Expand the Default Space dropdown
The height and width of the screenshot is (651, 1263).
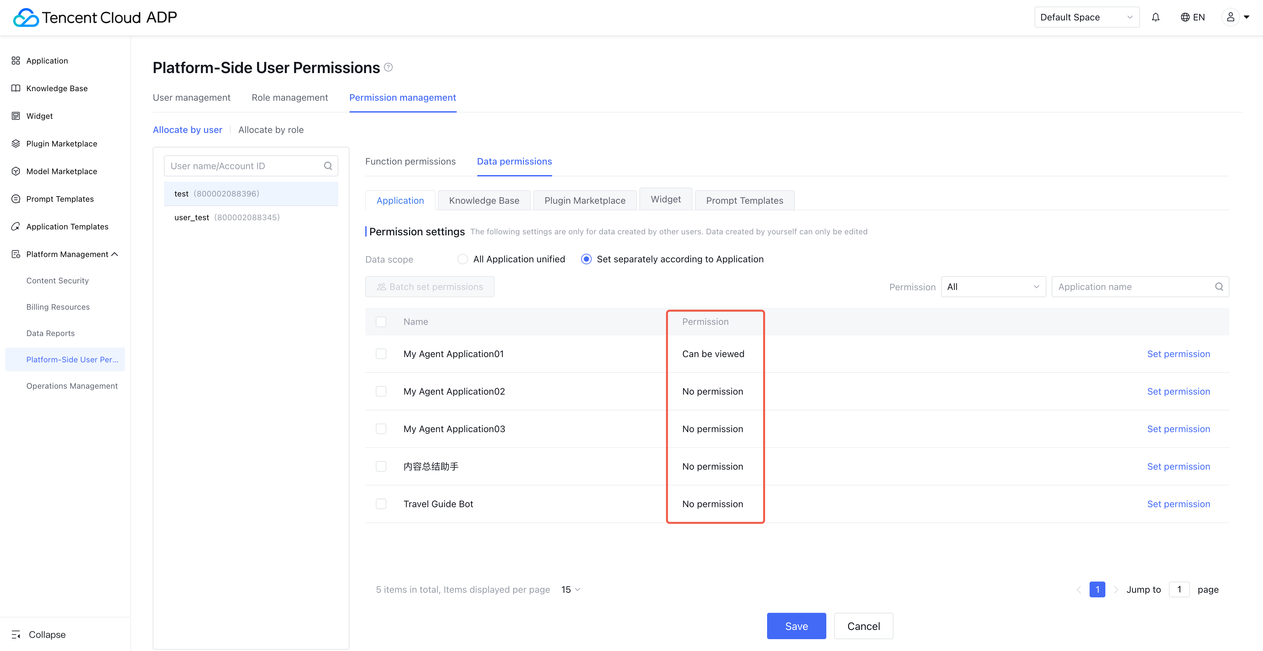(1086, 18)
